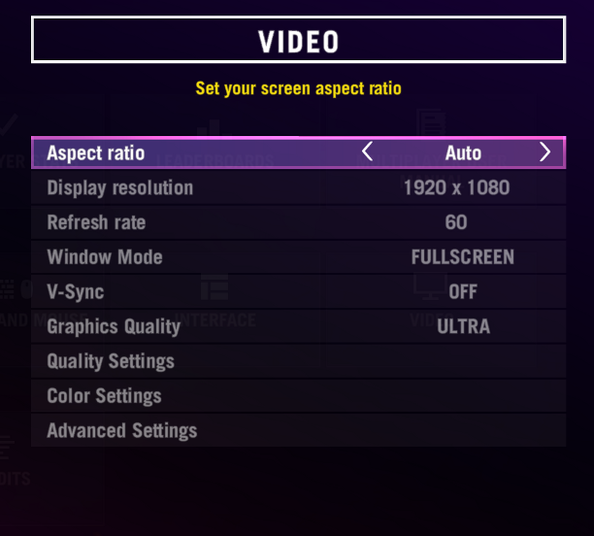Viewport: 594px width, 536px height.
Task: Click the dimmed Video monitor icon behind menu
Action: point(430,285)
